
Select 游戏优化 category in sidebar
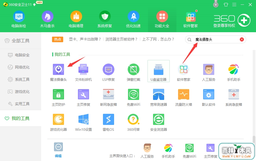(21, 92)
